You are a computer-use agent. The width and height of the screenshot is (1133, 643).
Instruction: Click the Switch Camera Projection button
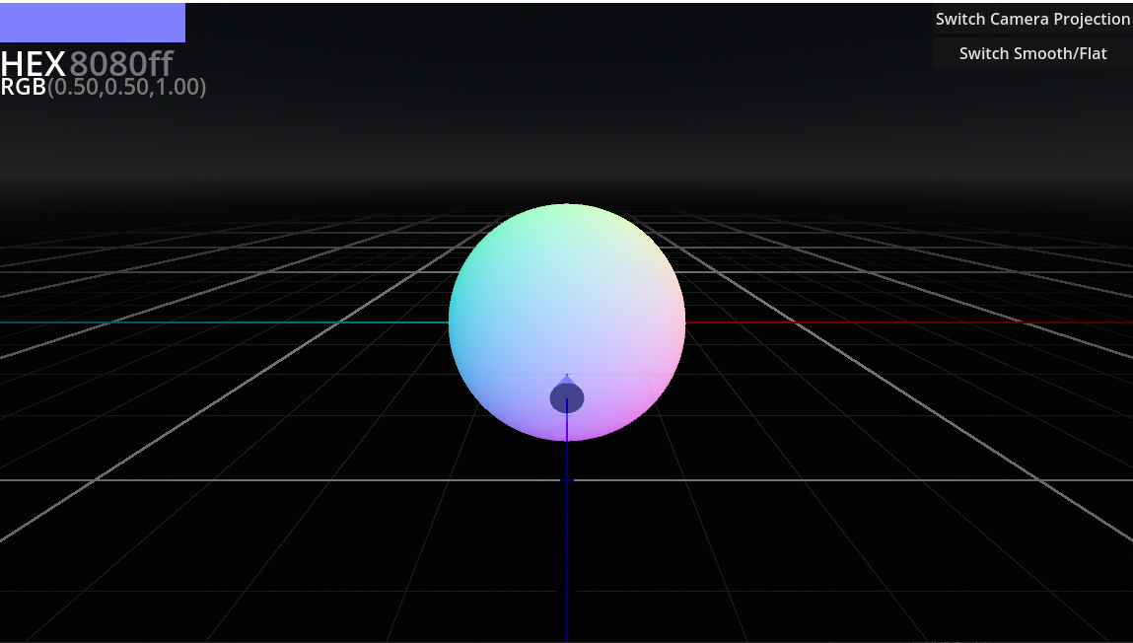coord(1031,19)
